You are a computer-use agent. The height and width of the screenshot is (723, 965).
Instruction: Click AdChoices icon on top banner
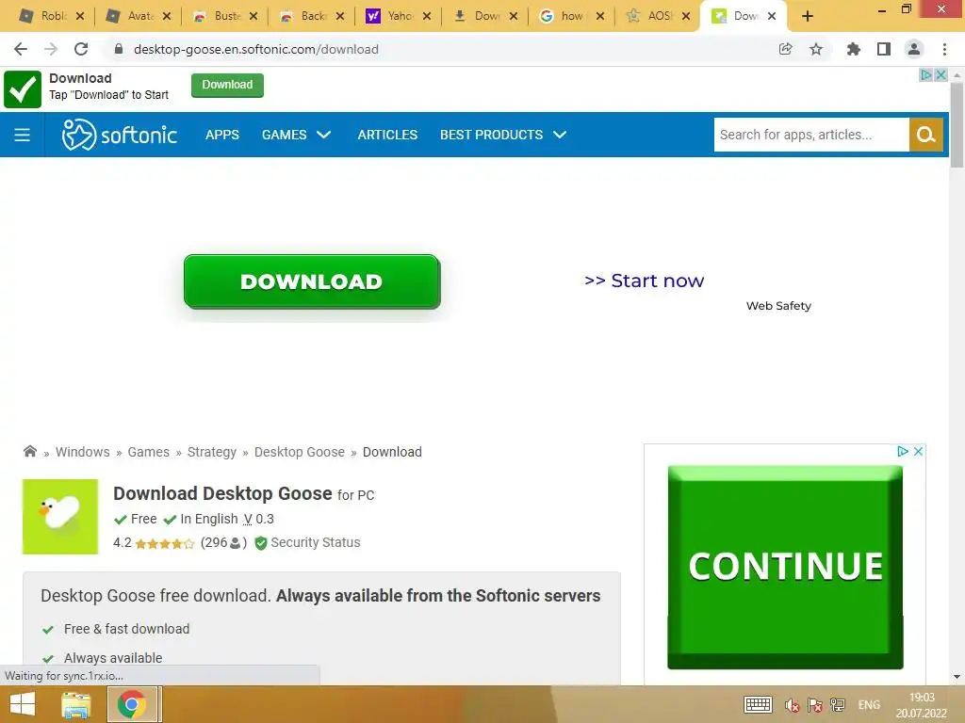925,75
